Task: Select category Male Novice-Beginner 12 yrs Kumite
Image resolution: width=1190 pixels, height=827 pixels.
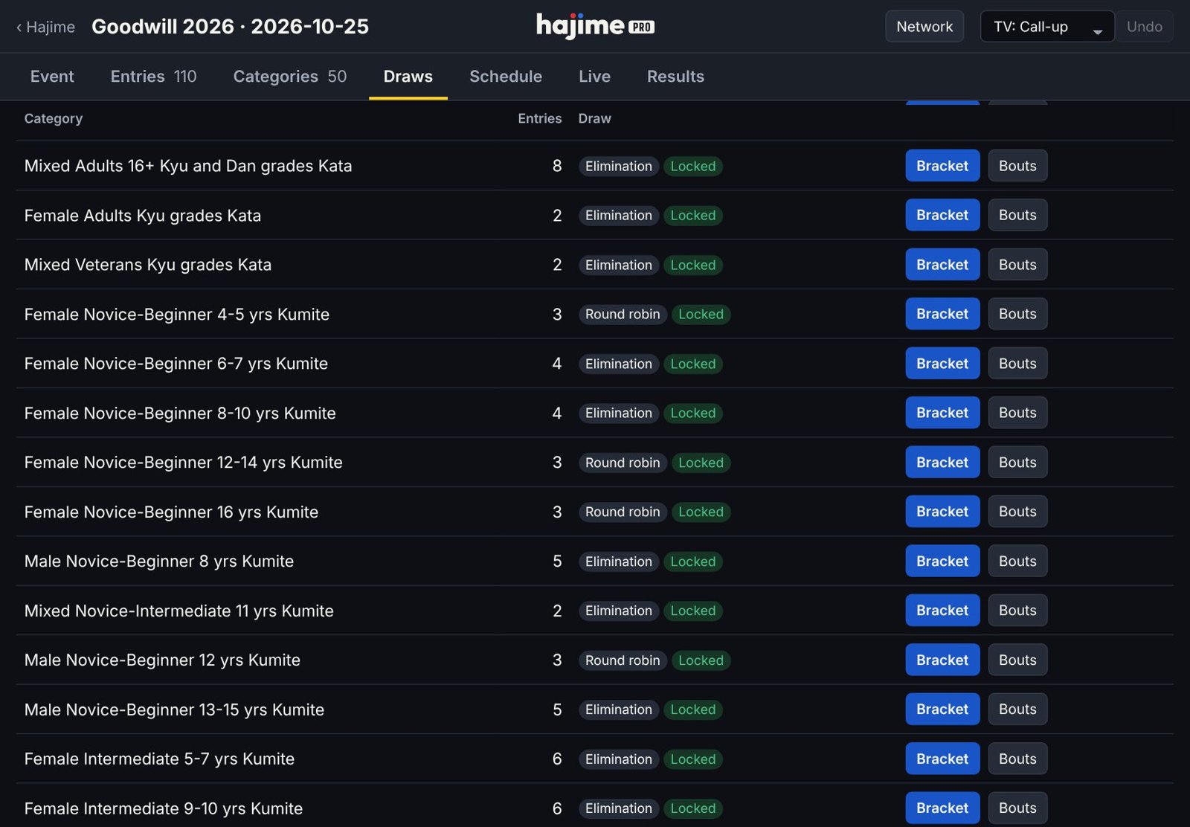Action: 162,660
